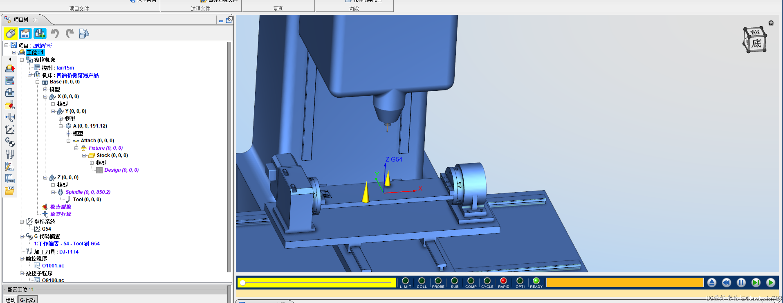The image size is (783, 303).
Task: Collapse the X (0, 0, 0) axis node
Action: [x=45, y=97]
